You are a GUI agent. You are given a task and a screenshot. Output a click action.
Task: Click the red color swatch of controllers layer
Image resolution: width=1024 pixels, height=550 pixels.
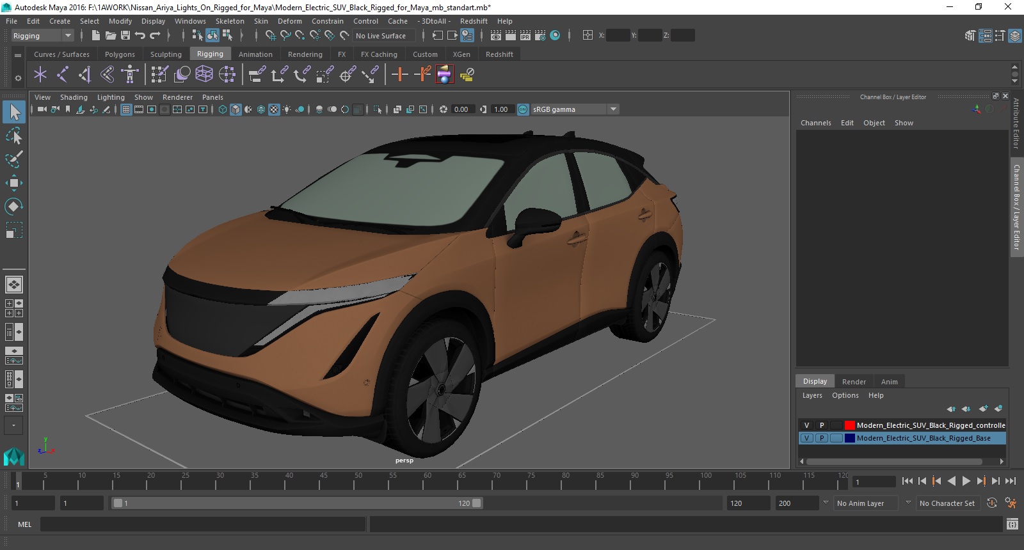pyautogui.click(x=849, y=425)
